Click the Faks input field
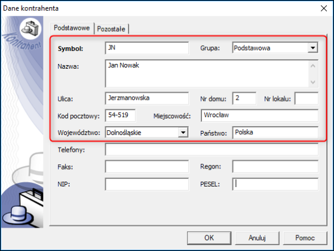The image size is (334, 251). 147,166
